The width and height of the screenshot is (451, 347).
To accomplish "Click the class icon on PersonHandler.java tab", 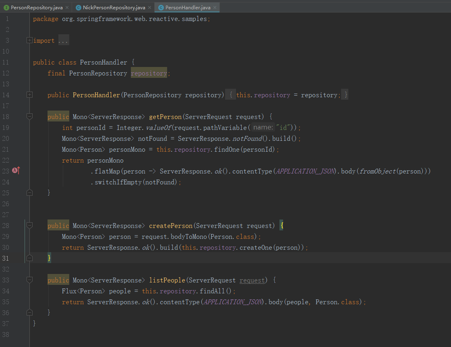I will [161, 8].
